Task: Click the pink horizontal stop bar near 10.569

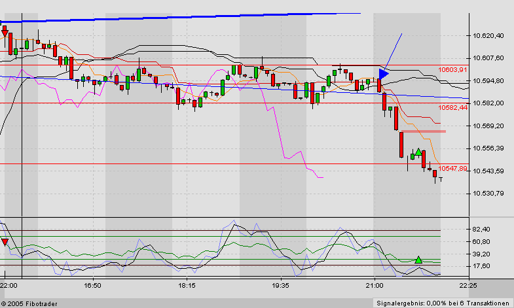Action: pyautogui.click(x=424, y=131)
